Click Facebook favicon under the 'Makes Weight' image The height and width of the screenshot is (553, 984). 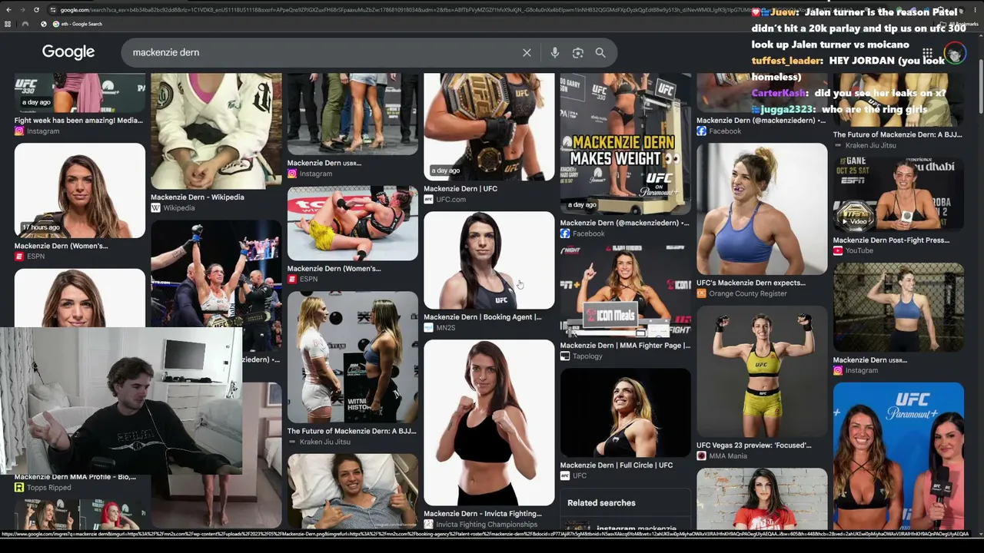[x=565, y=233]
